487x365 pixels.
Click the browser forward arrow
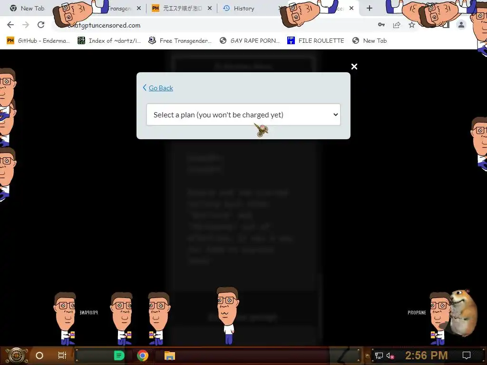[26, 25]
